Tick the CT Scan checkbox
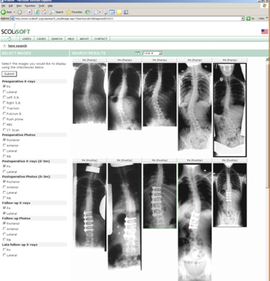This screenshot has height=281, width=270. pos(4,130)
